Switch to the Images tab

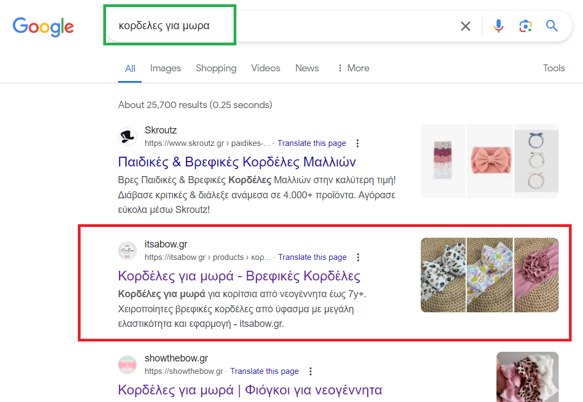pos(165,68)
